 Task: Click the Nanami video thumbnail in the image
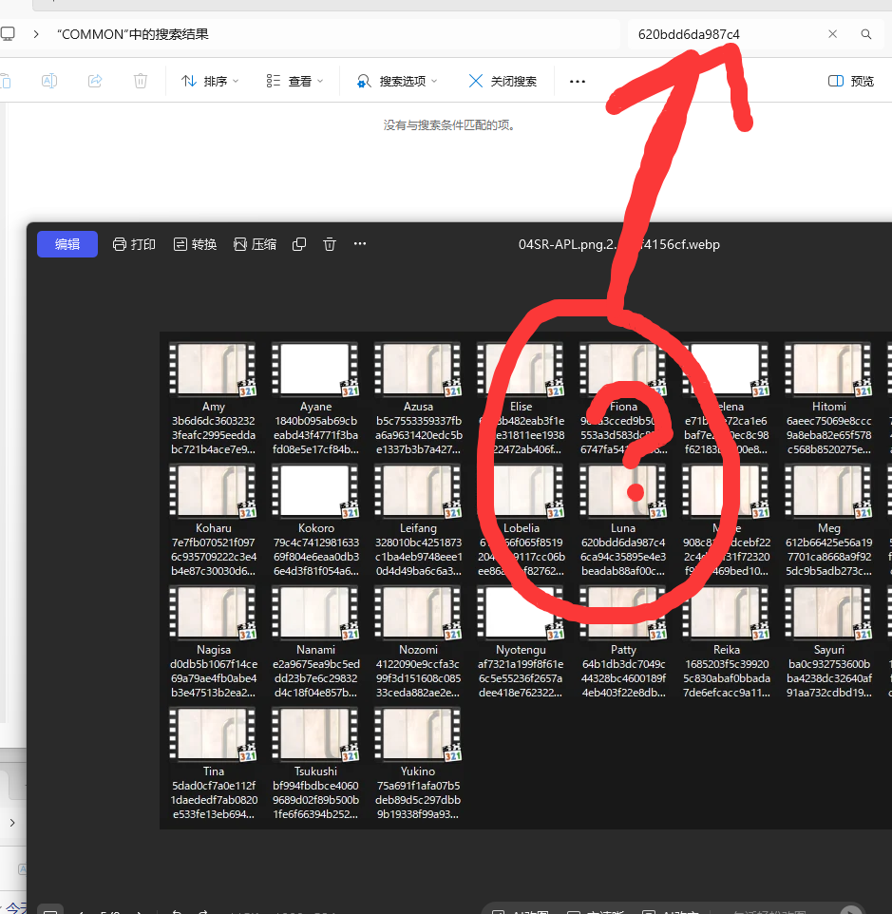[x=315, y=613]
